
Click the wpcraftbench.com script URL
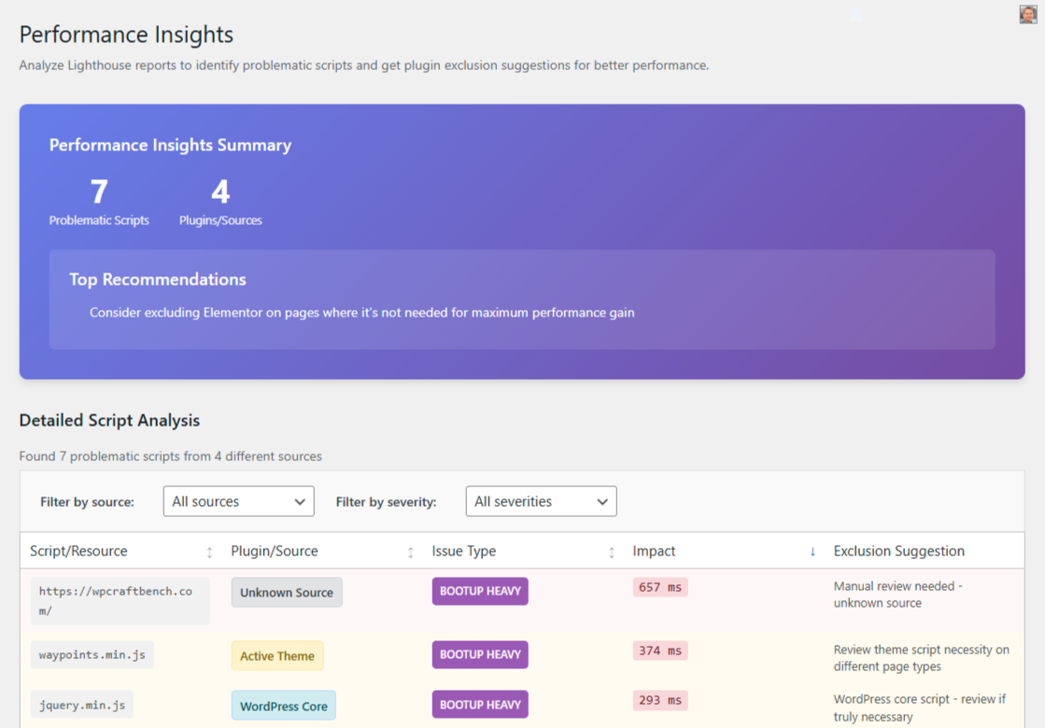click(x=116, y=600)
